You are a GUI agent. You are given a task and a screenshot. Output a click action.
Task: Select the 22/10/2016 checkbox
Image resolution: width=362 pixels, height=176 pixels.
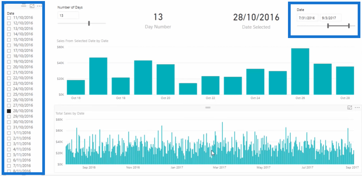click(x=9, y=78)
